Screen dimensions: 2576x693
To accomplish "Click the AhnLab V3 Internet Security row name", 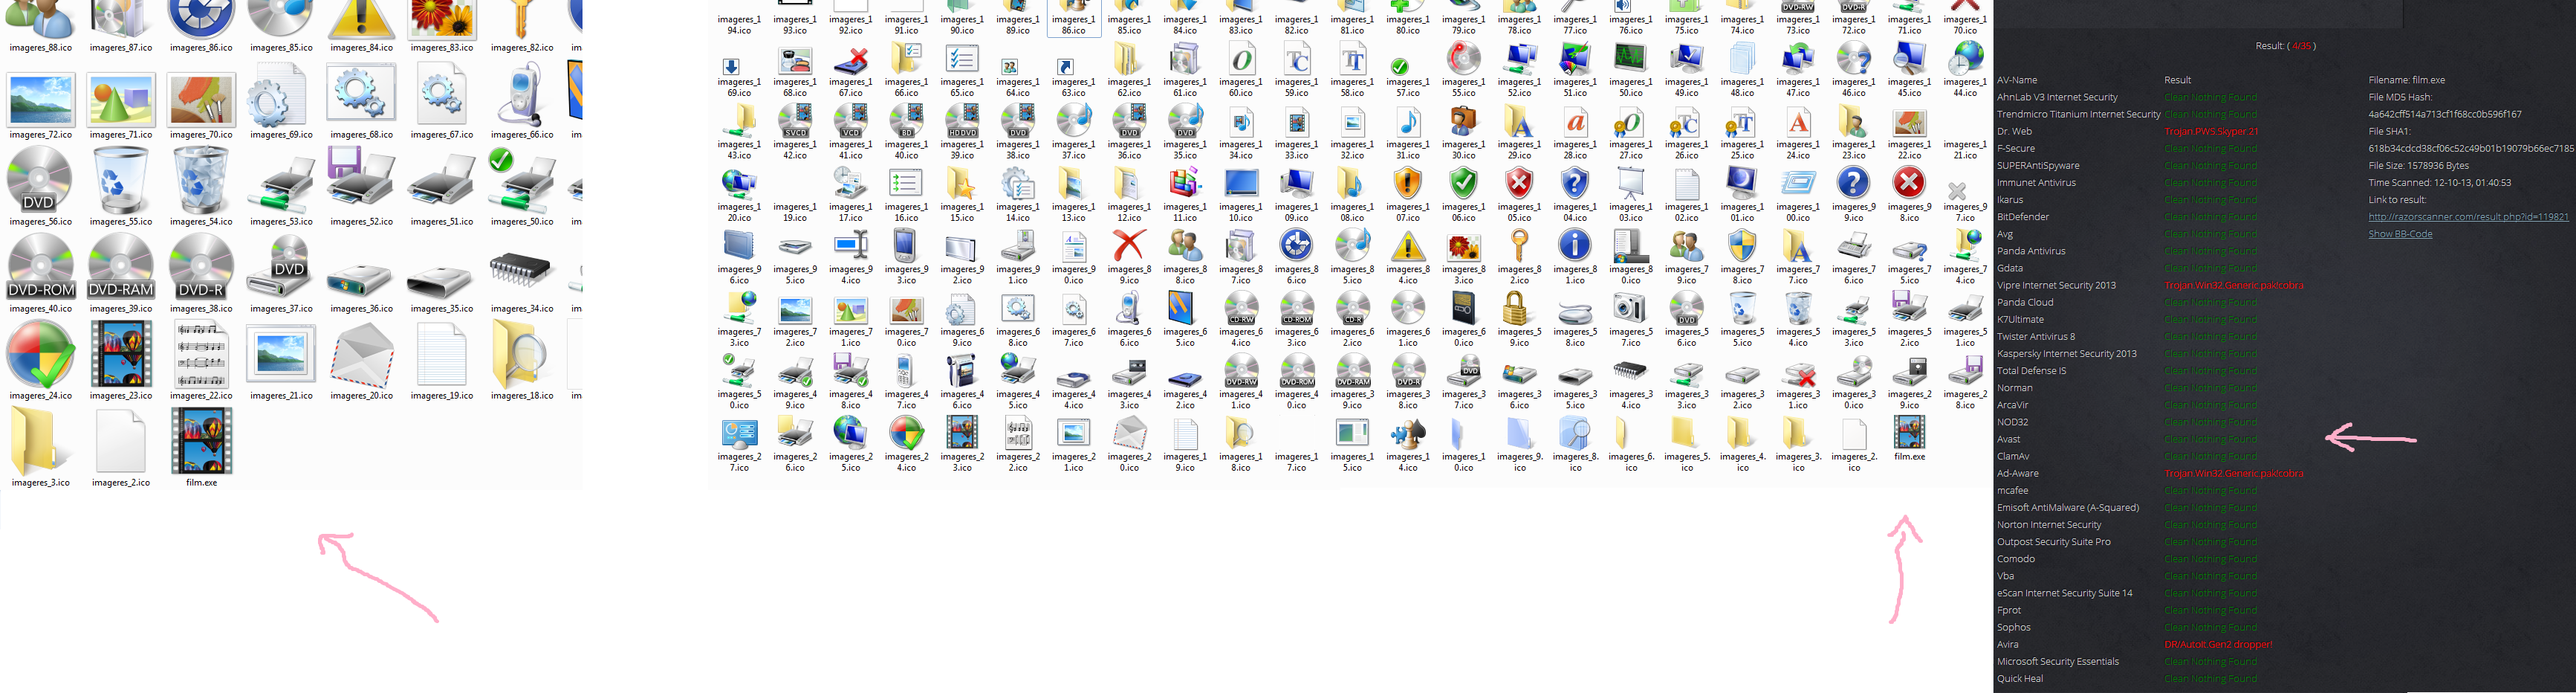I will pos(2057,97).
